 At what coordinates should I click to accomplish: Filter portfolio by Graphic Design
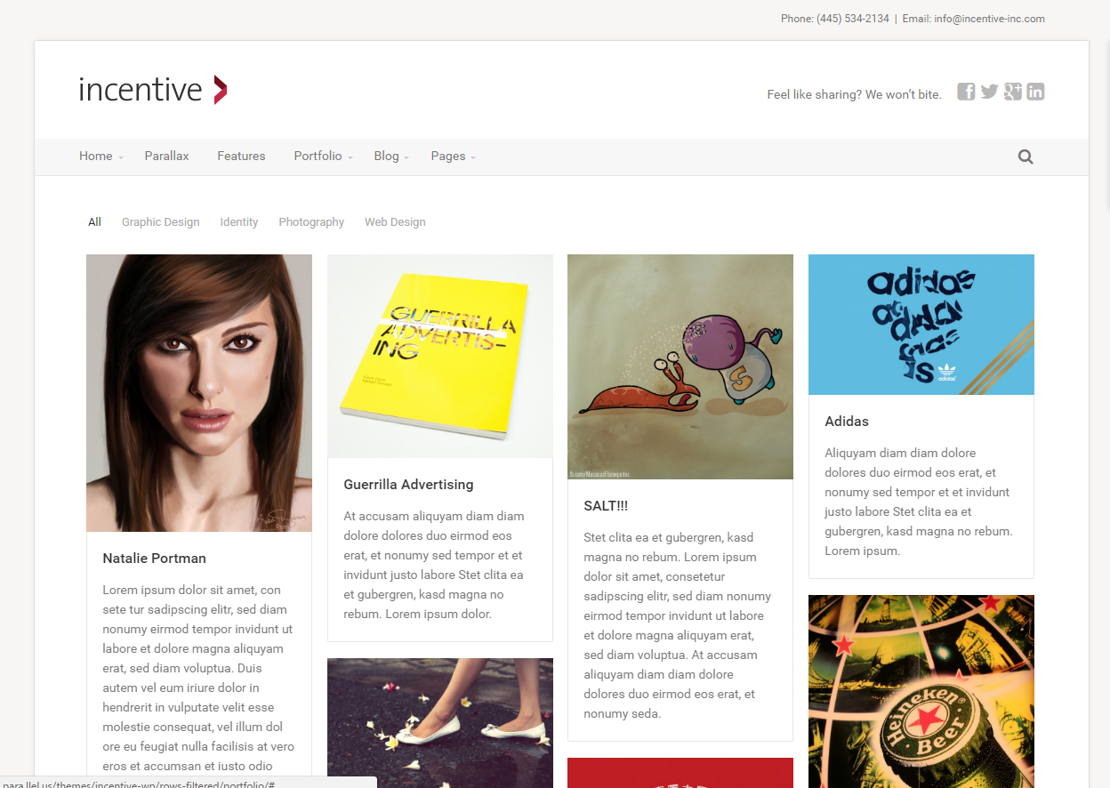[160, 222]
